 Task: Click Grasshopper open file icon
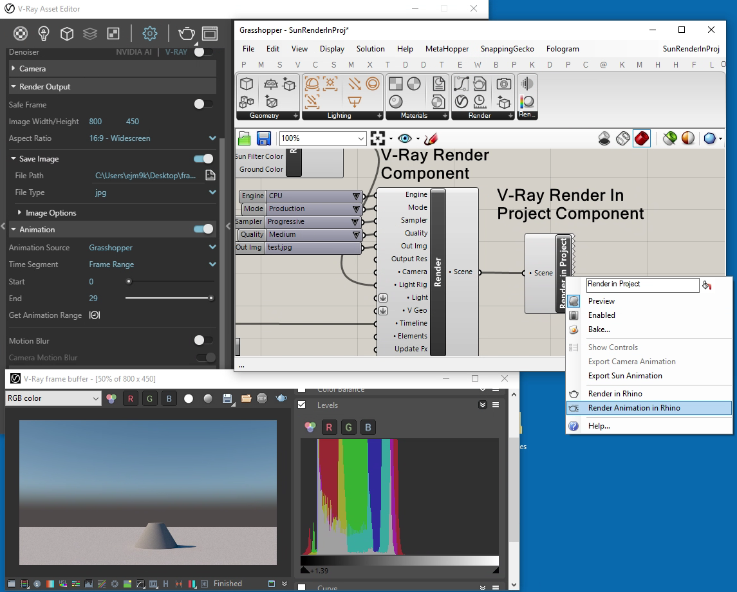[x=245, y=138]
